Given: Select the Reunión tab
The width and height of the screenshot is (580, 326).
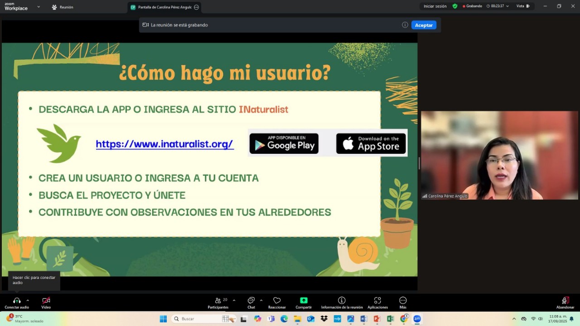Looking at the screenshot, I should [x=63, y=7].
